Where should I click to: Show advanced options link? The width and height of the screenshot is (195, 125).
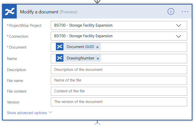[x=27, y=113]
